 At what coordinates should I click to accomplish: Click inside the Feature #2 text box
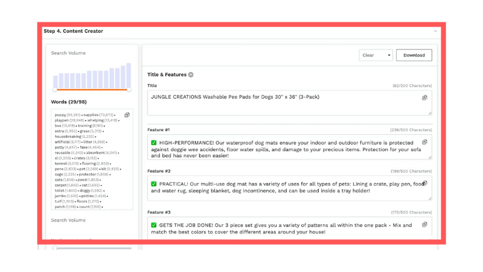284,187
